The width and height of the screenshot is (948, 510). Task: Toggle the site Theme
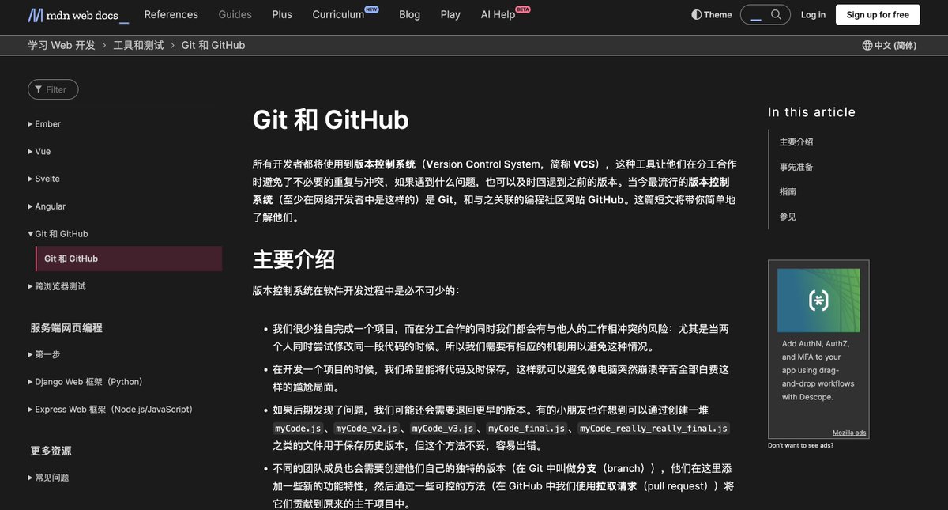pos(709,14)
